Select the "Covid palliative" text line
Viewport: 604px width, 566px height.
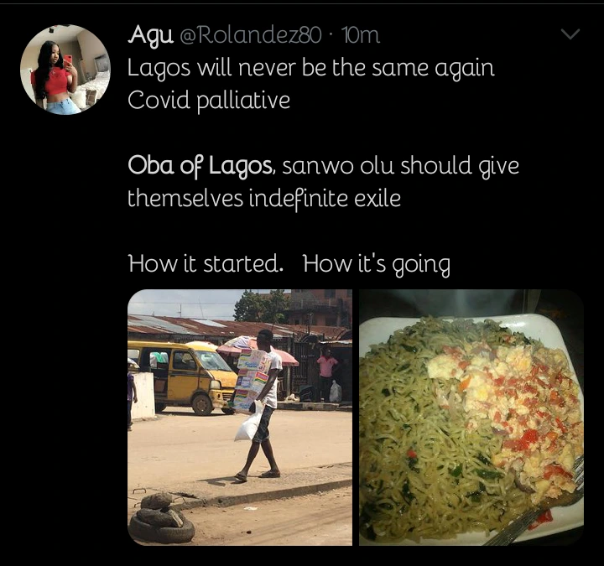(209, 101)
